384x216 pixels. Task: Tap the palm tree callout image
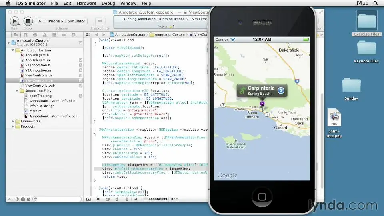point(242,91)
